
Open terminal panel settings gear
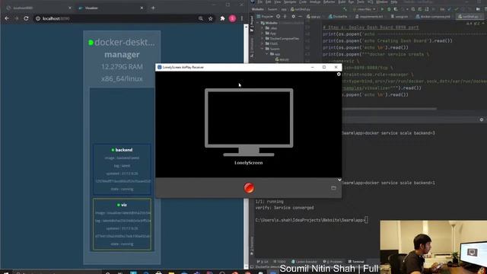[x=482, y=119]
